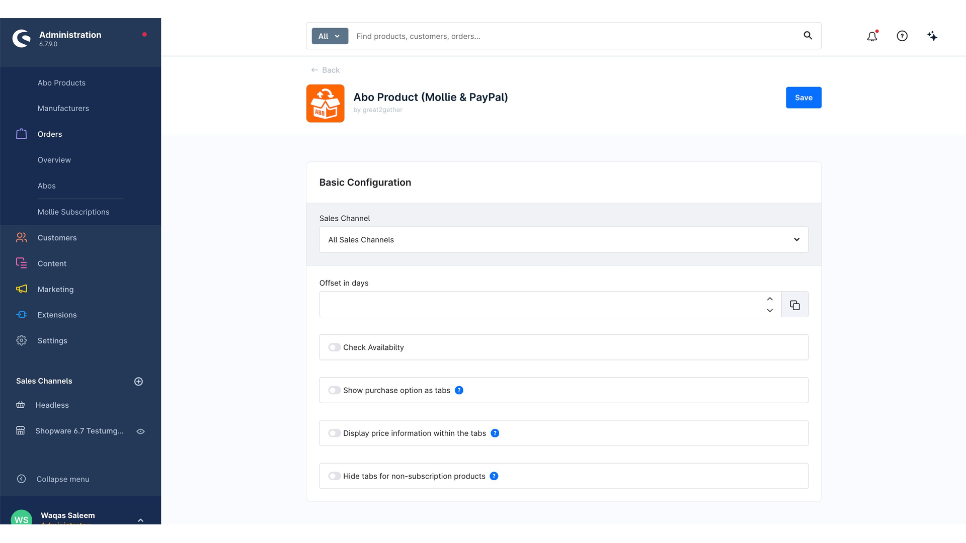The height and width of the screenshot is (543, 966).
Task: Click the Content layout icon
Action: click(x=21, y=263)
